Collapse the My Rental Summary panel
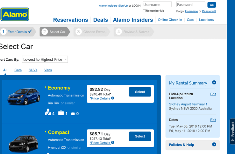This screenshot has height=154, width=235. (214, 83)
